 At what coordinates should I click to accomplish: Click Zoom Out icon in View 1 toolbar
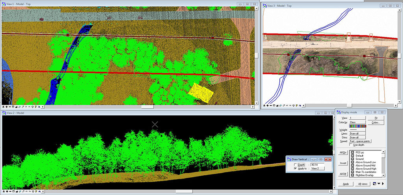tap(10, 106)
